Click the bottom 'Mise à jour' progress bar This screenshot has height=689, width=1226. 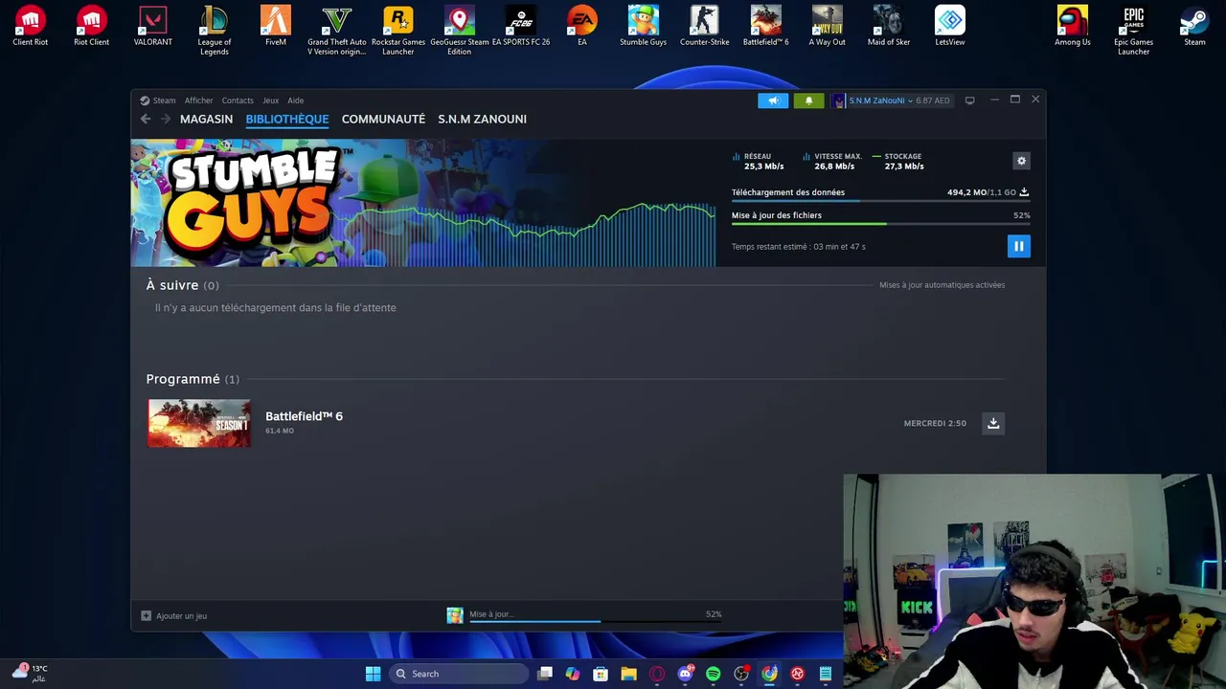click(x=595, y=621)
